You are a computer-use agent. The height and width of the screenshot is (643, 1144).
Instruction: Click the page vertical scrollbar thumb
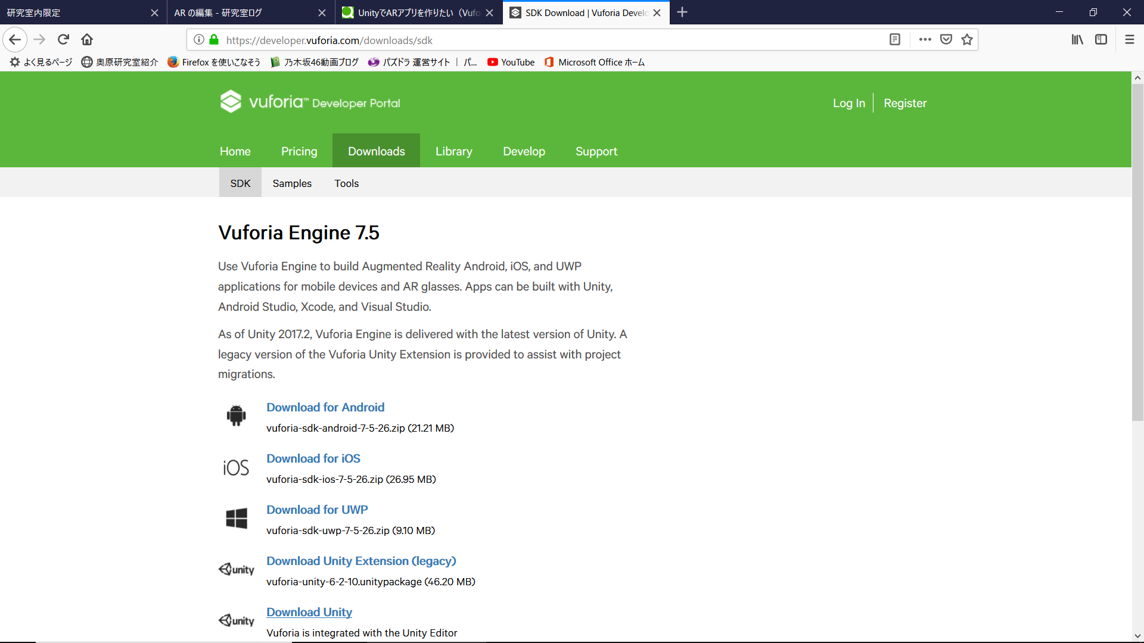(1137, 250)
